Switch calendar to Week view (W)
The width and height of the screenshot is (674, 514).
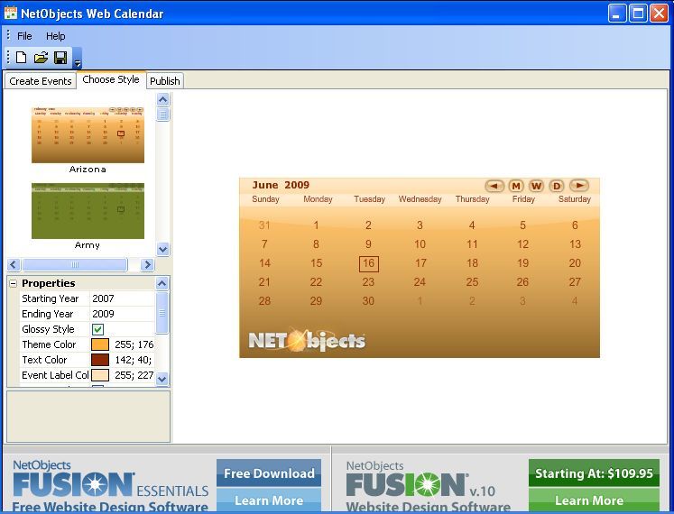[x=536, y=186]
